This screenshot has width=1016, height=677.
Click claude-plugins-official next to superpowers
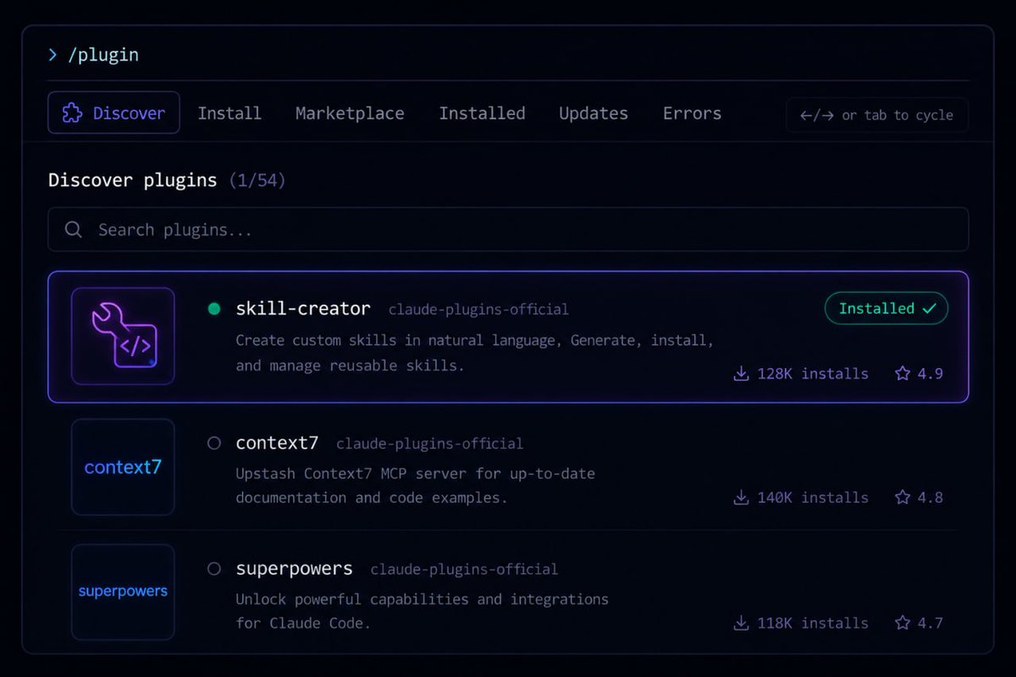pyautogui.click(x=464, y=570)
